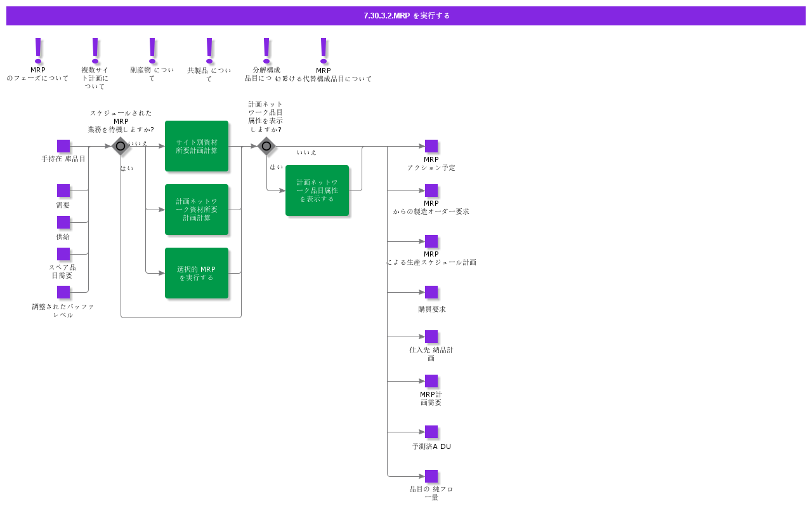
Task: Click the 品目の 純フロー量 label
Action: (431, 493)
